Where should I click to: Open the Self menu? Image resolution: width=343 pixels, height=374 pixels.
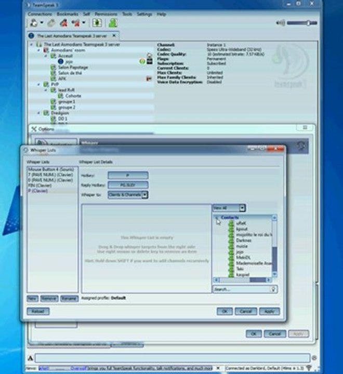pos(86,14)
